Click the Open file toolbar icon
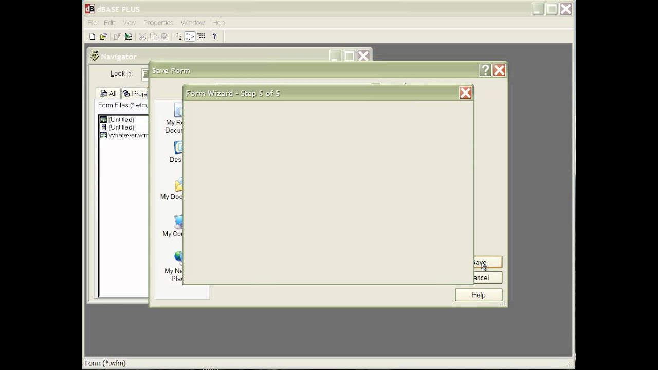 pos(103,36)
